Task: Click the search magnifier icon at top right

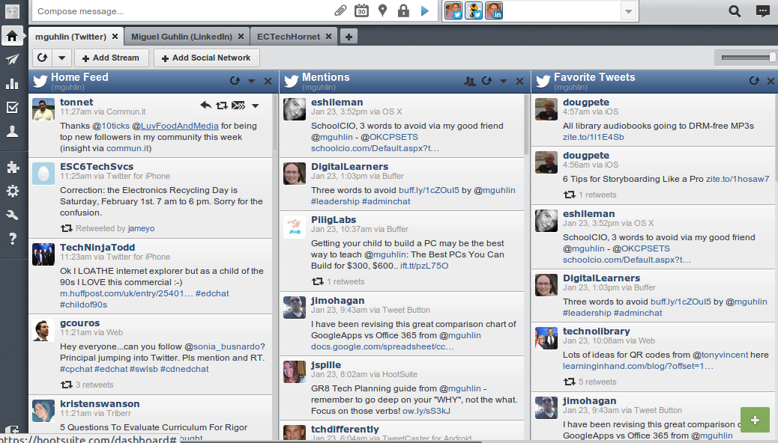Action: 735,11
